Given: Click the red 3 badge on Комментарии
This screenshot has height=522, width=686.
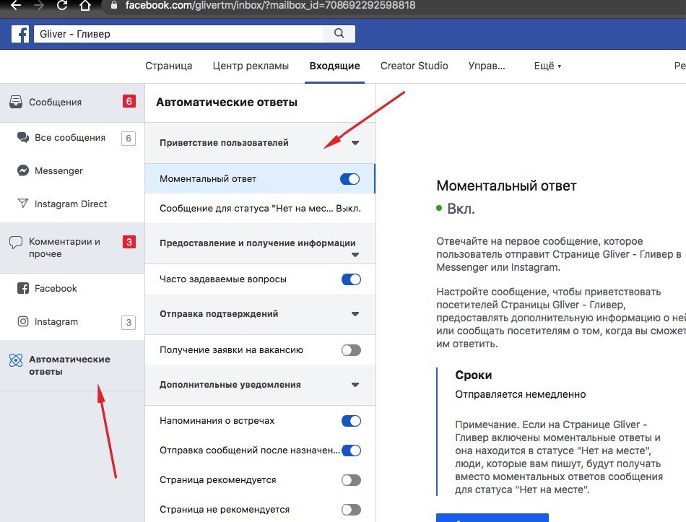Looking at the screenshot, I should pos(129,242).
